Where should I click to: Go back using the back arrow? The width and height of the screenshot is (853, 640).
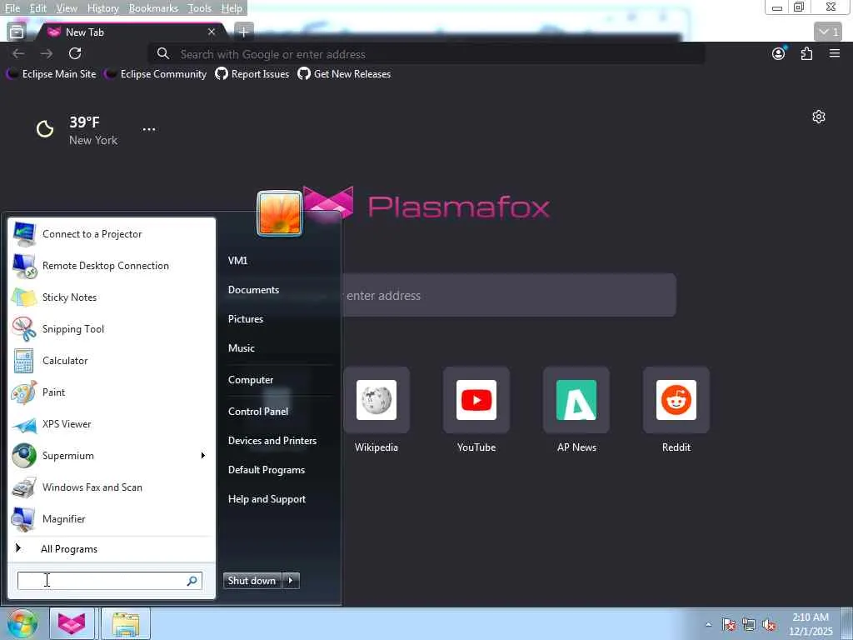coord(18,53)
